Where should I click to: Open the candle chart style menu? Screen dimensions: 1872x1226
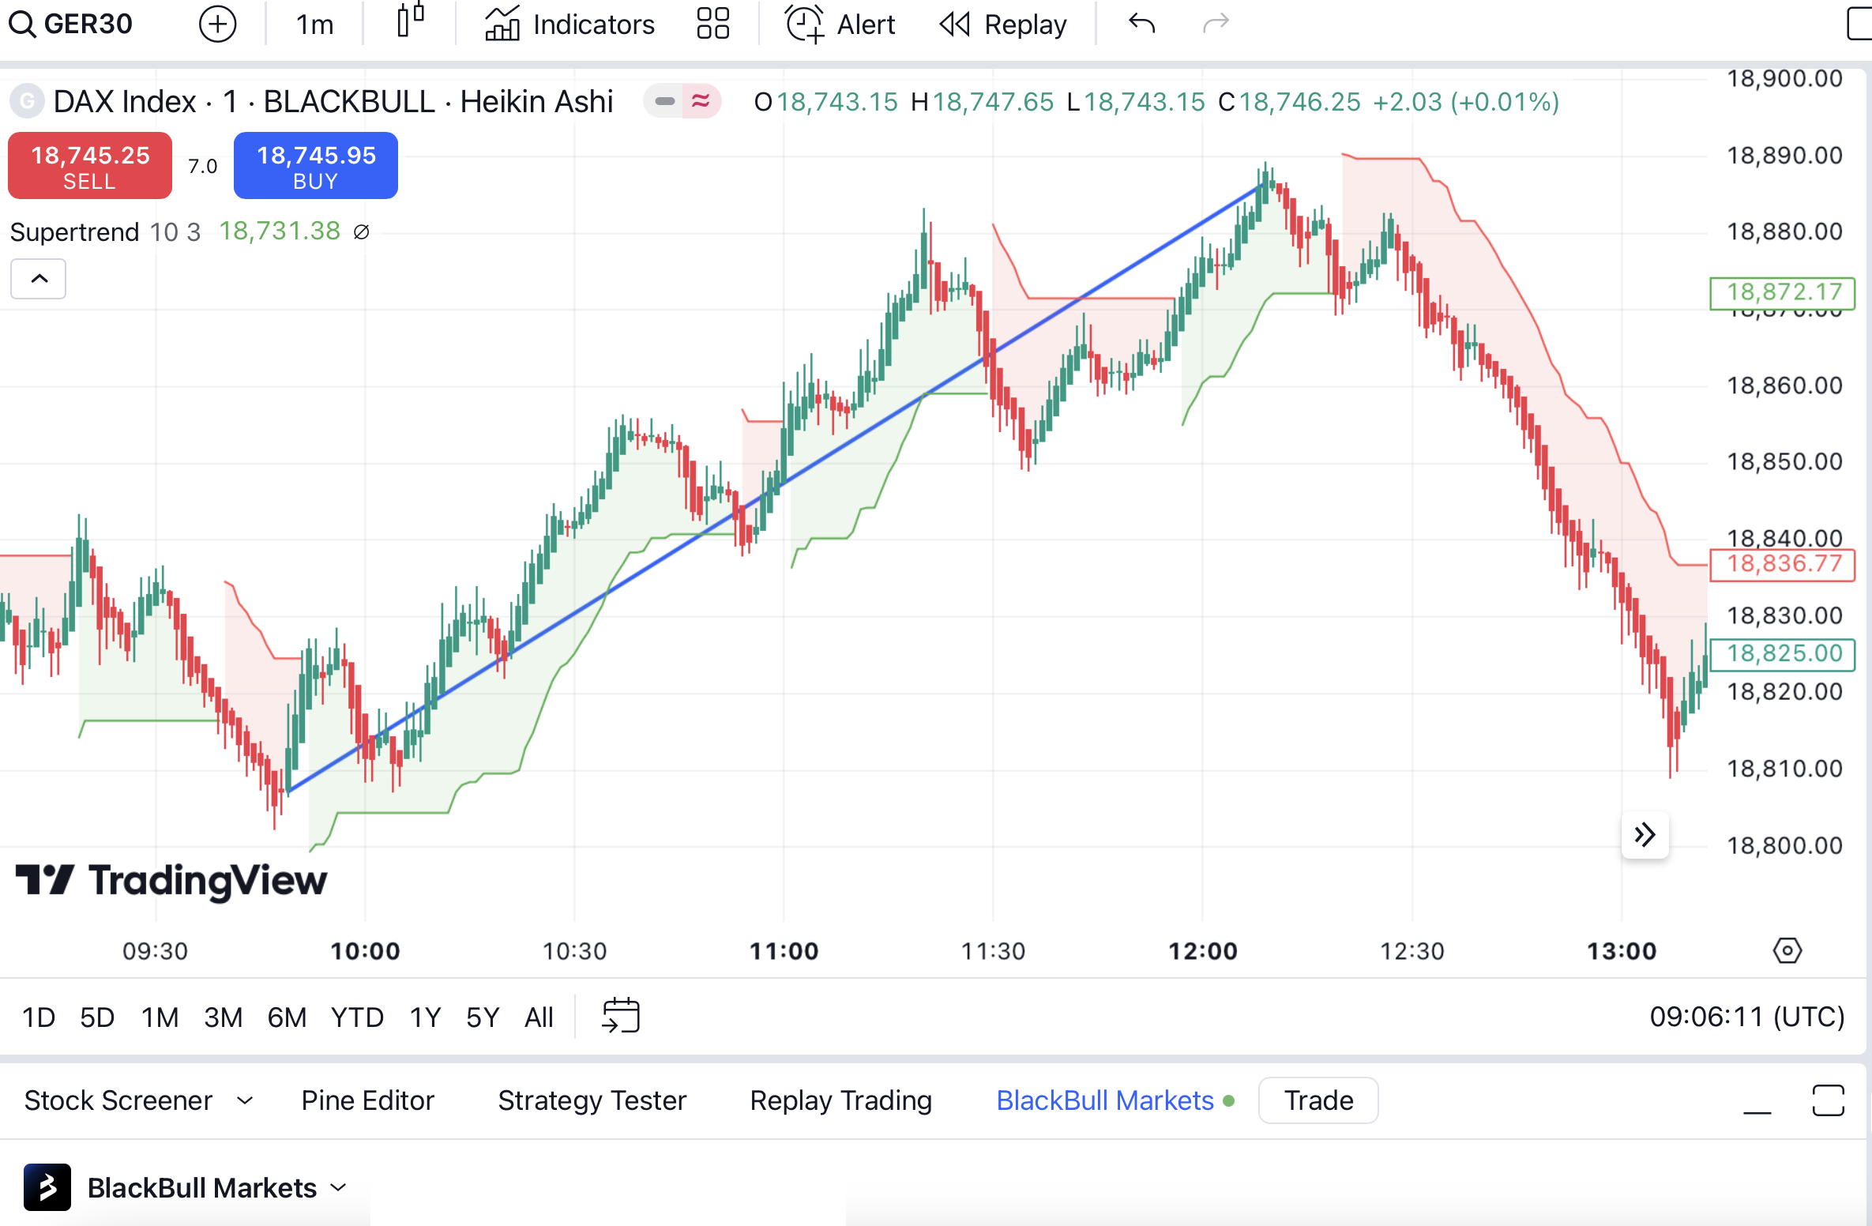411,22
